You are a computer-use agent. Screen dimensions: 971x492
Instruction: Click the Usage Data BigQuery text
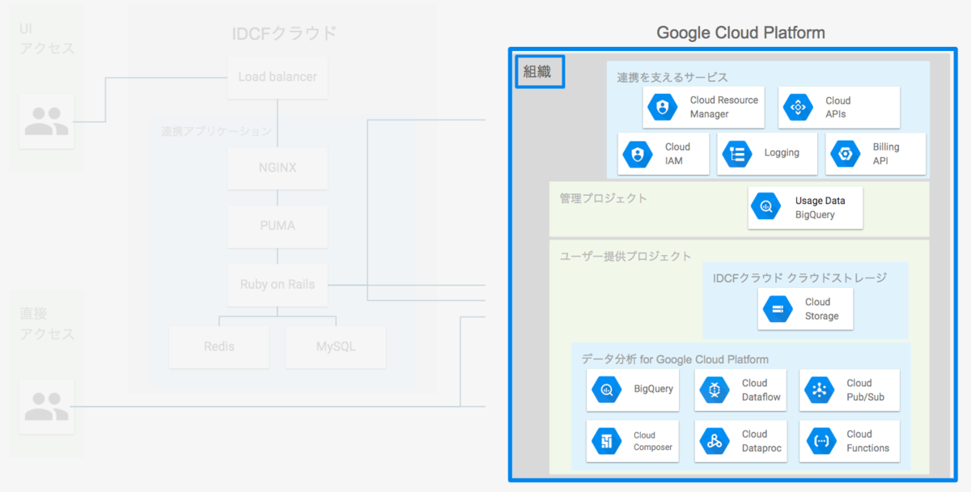tap(820, 208)
